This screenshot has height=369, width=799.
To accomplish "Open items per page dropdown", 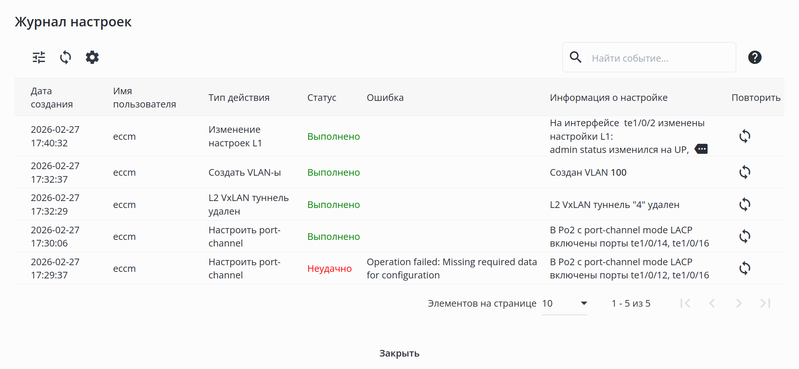I will click(x=565, y=304).
